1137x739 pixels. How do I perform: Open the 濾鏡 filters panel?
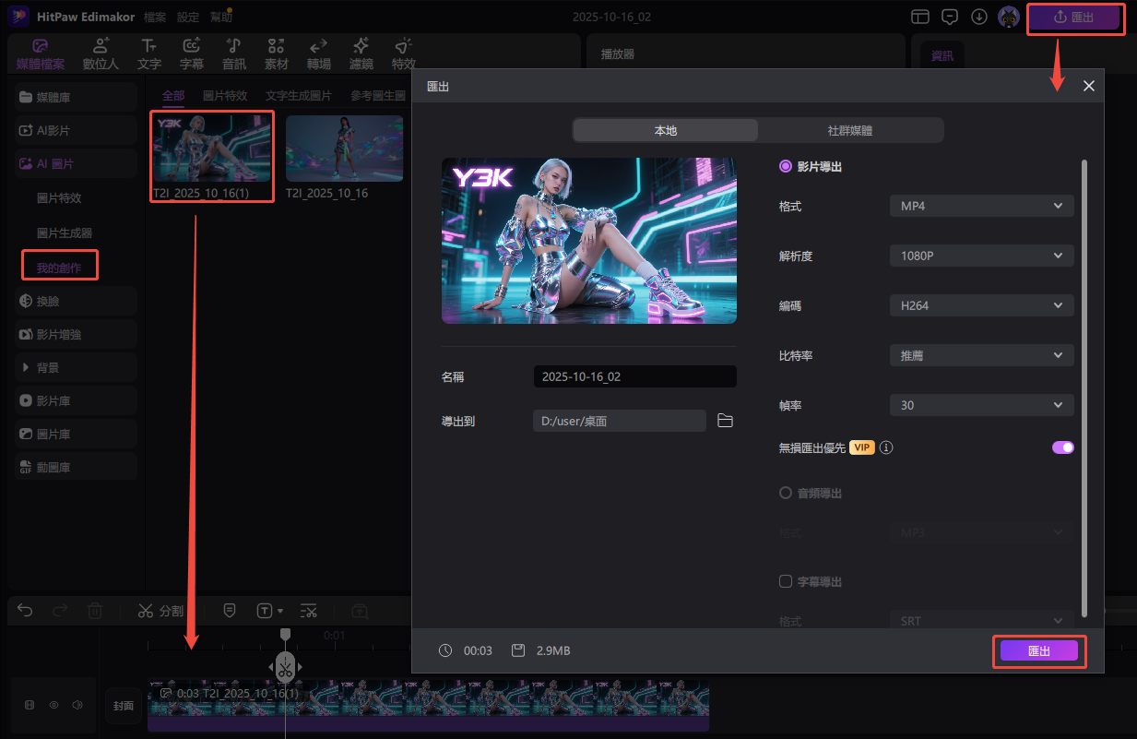click(x=361, y=54)
